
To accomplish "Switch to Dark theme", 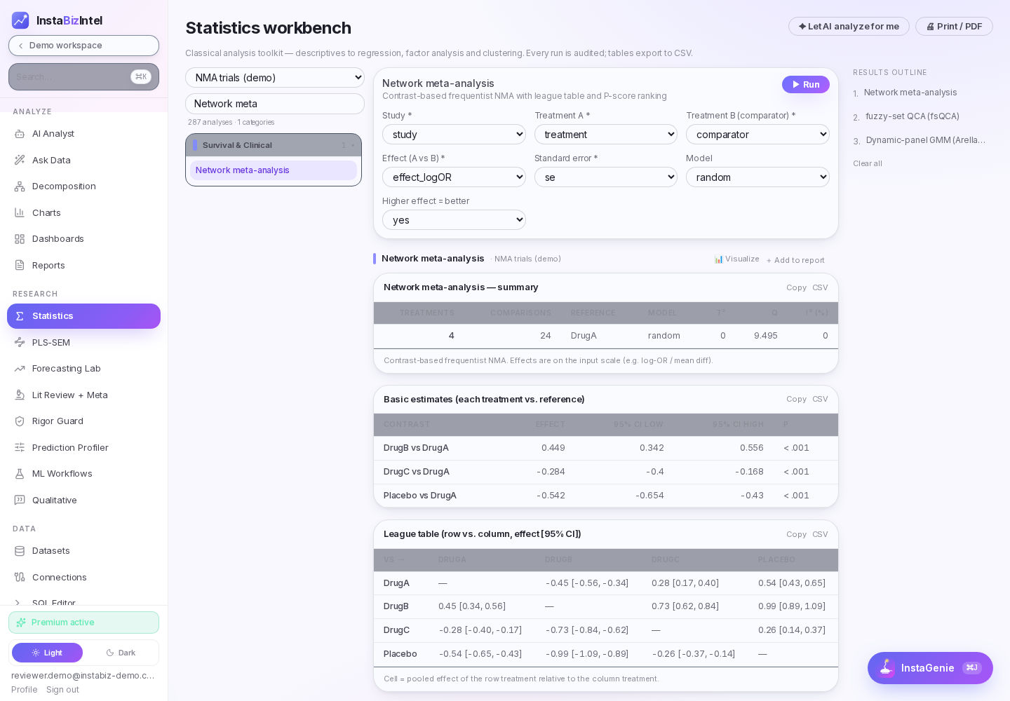I will coord(121,653).
